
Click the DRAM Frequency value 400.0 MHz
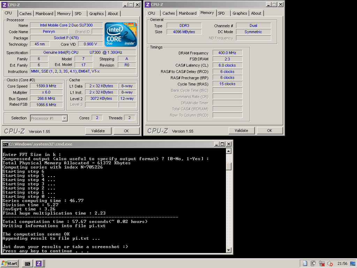(x=227, y=53)
